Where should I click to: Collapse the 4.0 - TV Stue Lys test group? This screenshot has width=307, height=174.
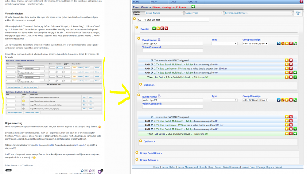point(134,19)
